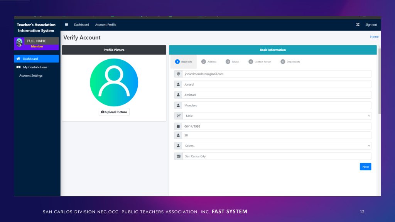This screenshot has height=222, width=395.
Task: Click the Verify Account page heading
Action: click(82, 37)
